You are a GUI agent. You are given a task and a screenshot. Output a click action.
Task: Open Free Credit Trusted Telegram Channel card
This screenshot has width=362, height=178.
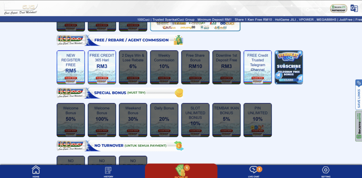coord(258,67)
